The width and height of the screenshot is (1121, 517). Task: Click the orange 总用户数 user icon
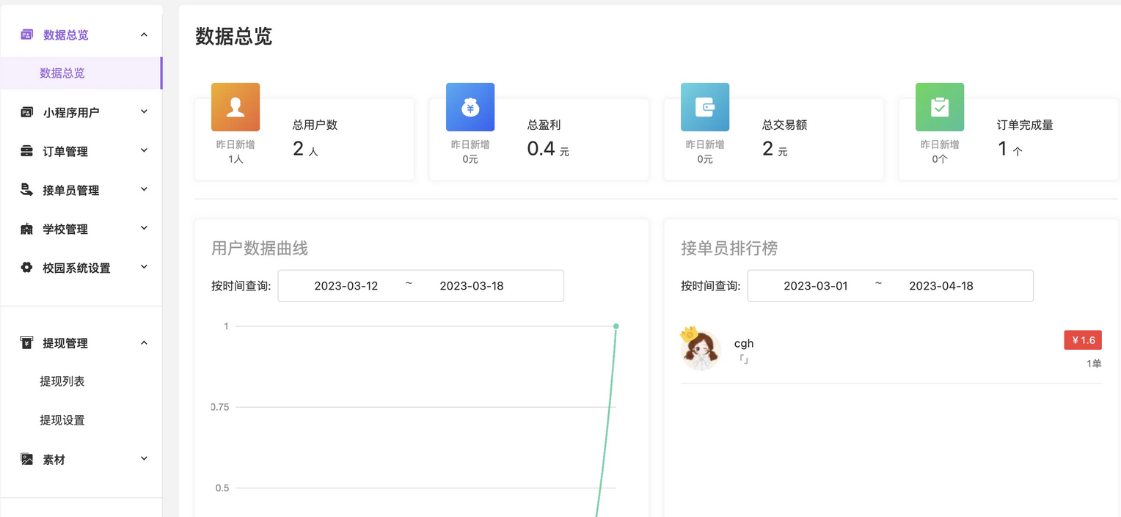click(235, 107)
